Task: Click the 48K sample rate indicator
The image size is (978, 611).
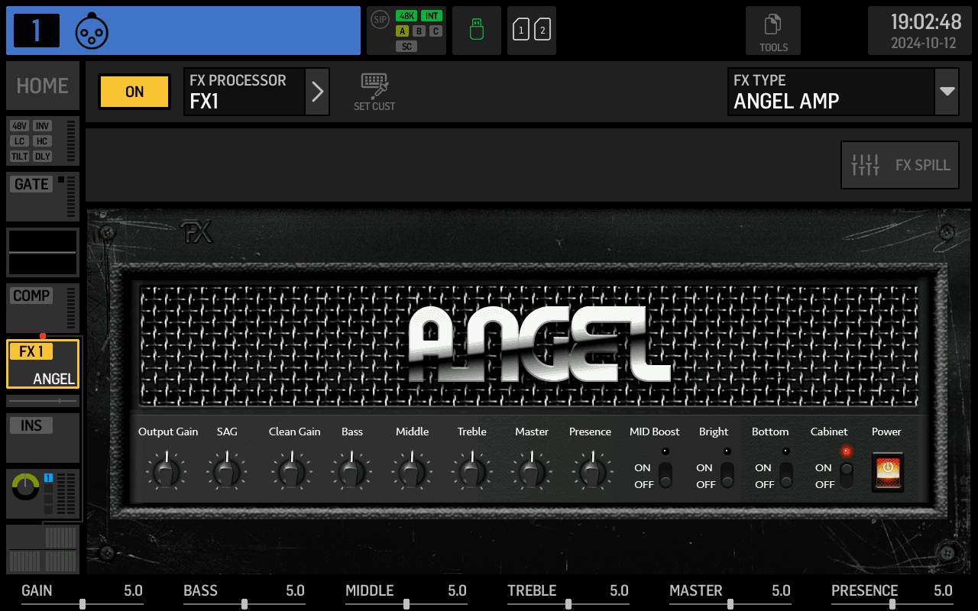Action: [x=406, y=16]
